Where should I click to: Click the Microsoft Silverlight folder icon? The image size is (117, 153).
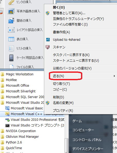[2, 91]
